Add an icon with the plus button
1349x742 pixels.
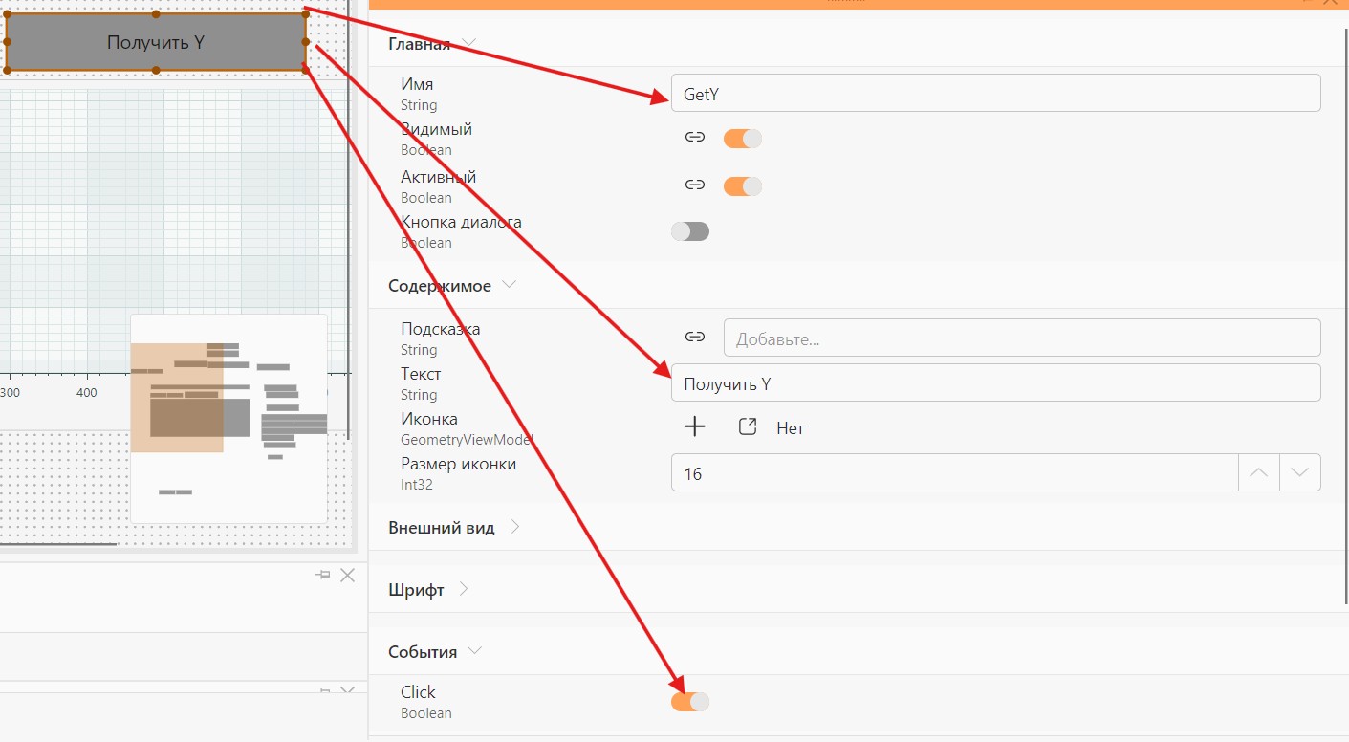tap(695, 427)
